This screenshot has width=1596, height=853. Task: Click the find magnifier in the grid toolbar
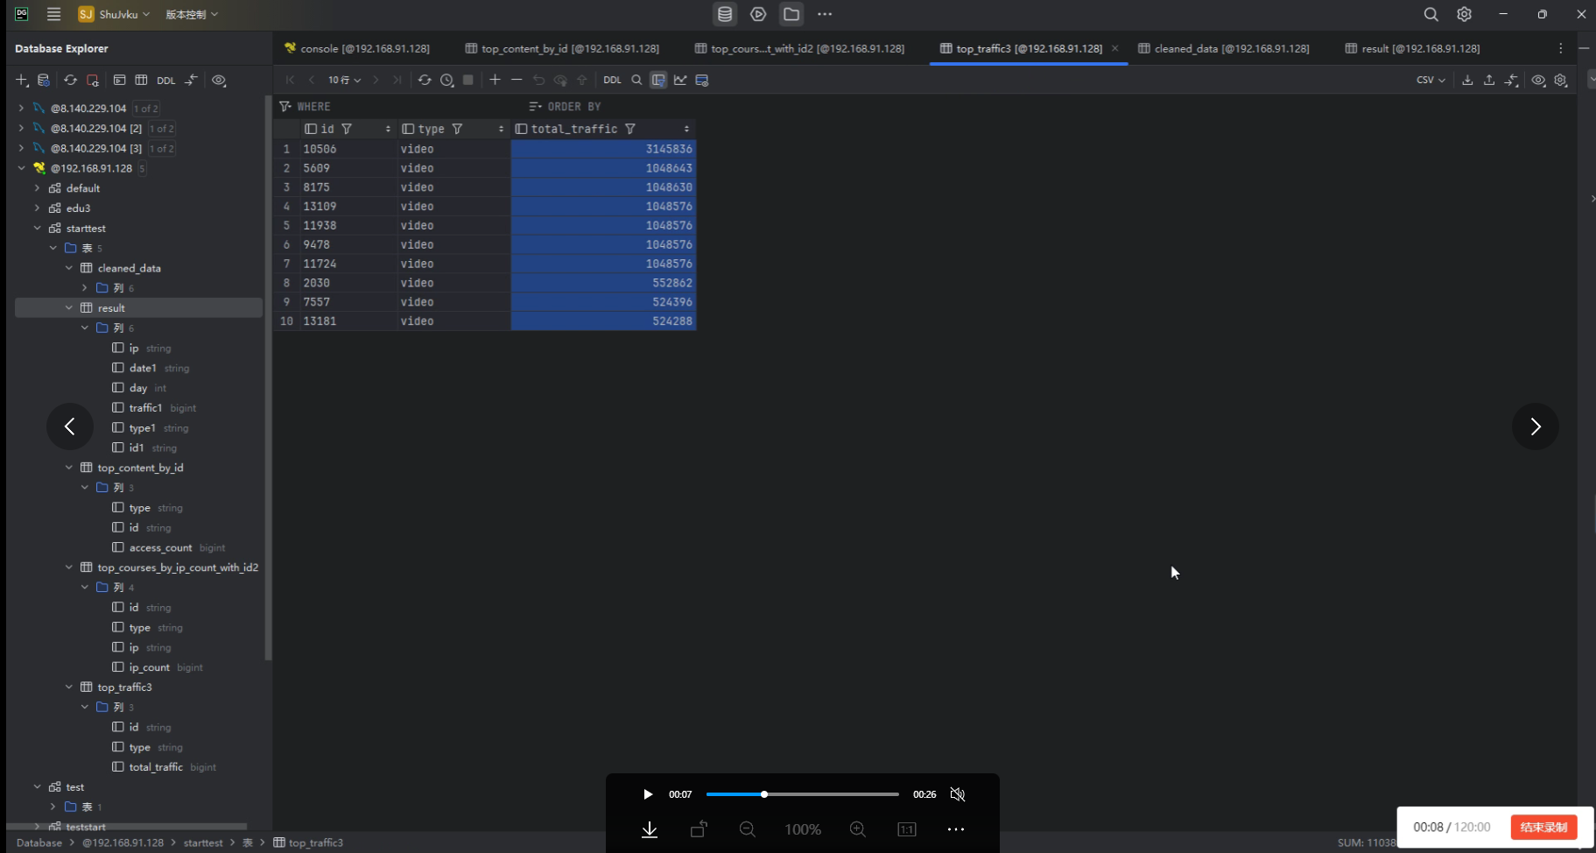(636, 80)
